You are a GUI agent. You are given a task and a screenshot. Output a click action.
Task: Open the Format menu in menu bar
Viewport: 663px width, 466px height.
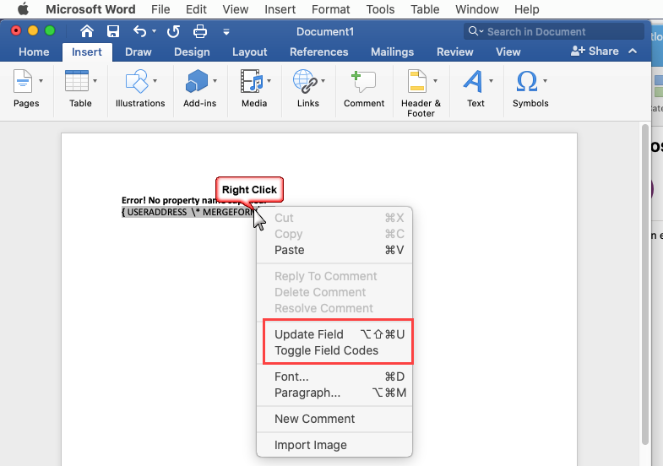click(330, 9)
